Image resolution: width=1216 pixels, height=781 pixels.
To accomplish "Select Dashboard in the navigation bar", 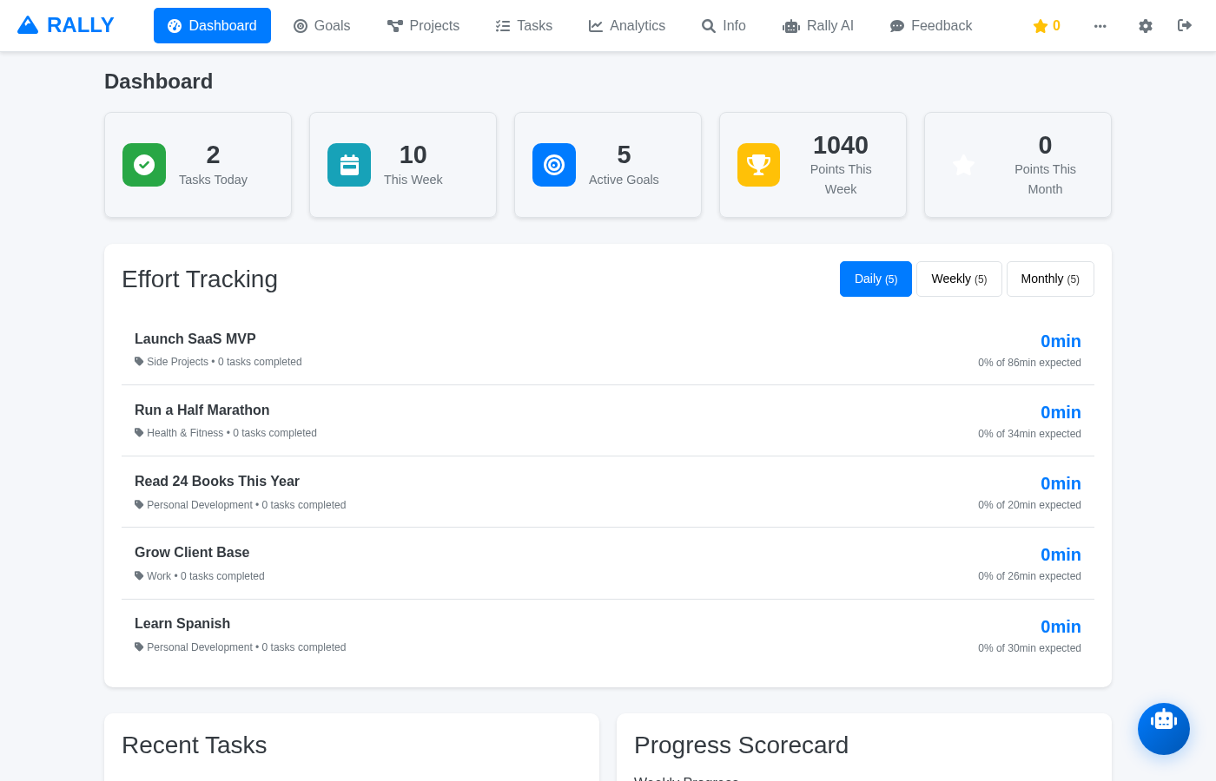I will click(x=212, y=25).
